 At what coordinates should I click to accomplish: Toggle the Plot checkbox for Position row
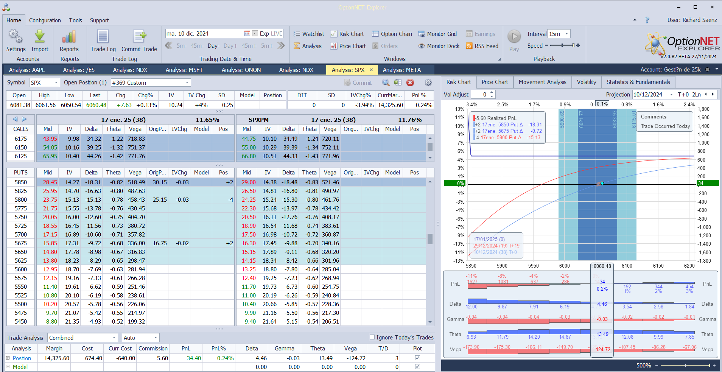tap(417, 358)
